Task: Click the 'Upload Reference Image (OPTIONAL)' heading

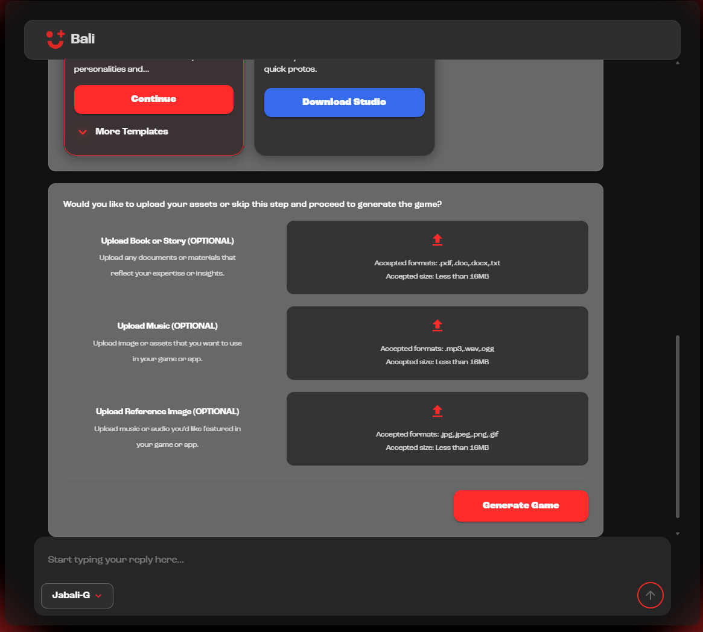Action: tap(167, 411)
